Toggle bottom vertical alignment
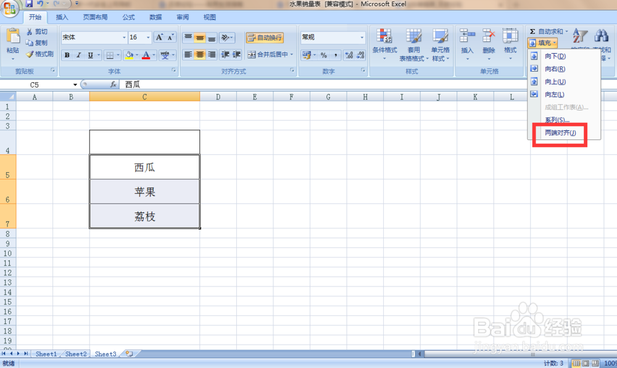 [211, 38]
